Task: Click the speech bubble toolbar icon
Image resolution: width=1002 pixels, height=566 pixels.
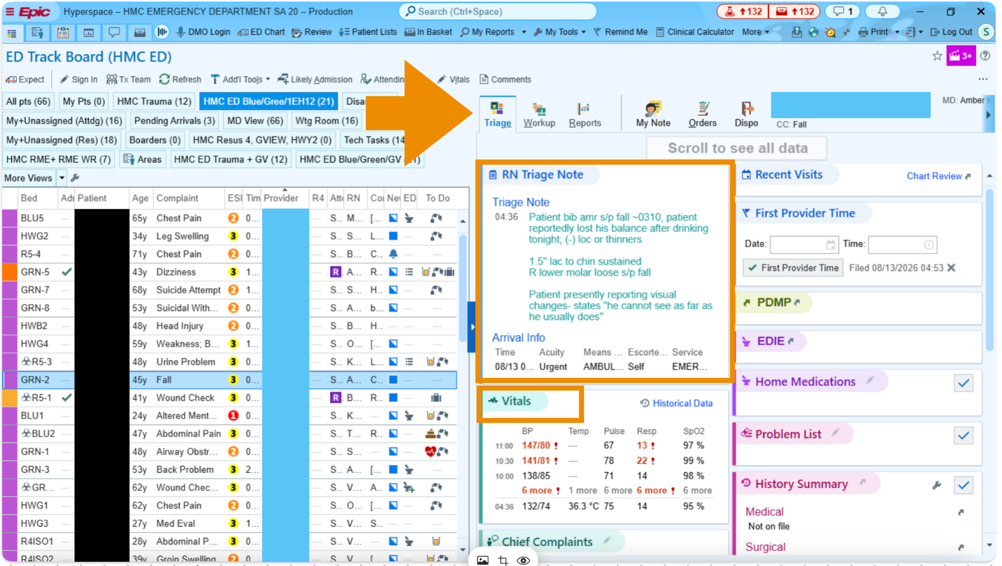Action: tap(114, 33)
